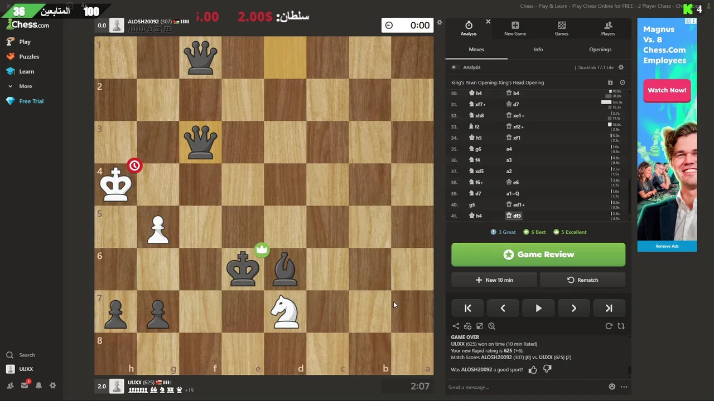Click the add to library icon
Image resolution: width=714 pixels, height=401 pixels.
(467, 326)
